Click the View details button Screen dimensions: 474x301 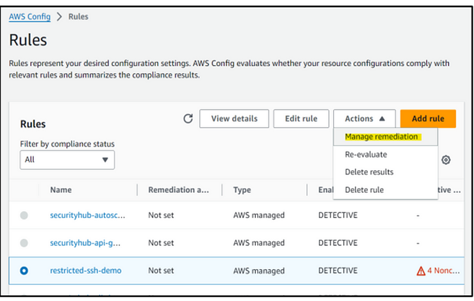234,118
